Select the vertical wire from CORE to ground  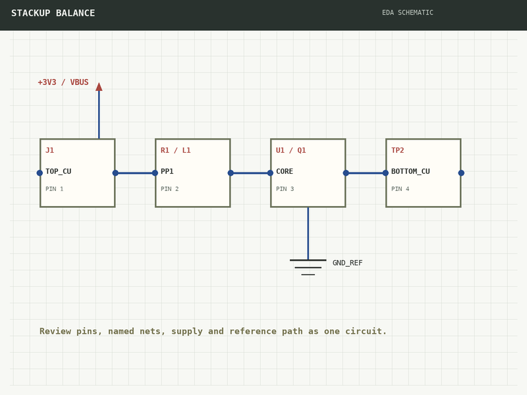click(308, 234)
